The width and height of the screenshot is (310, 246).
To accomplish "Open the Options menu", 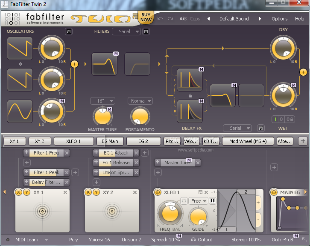I will (279, 19).
